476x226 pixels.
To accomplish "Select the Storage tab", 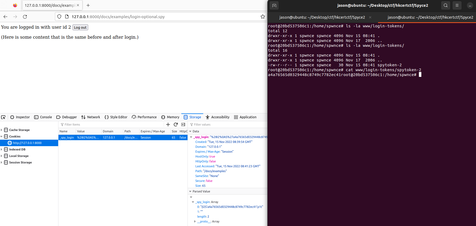I will click(x=192, y=117).
